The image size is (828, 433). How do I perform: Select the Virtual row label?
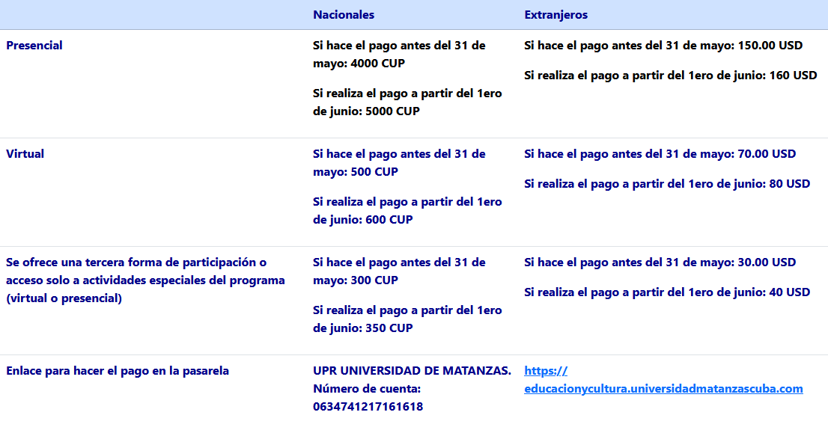click(x=25, y=153)
